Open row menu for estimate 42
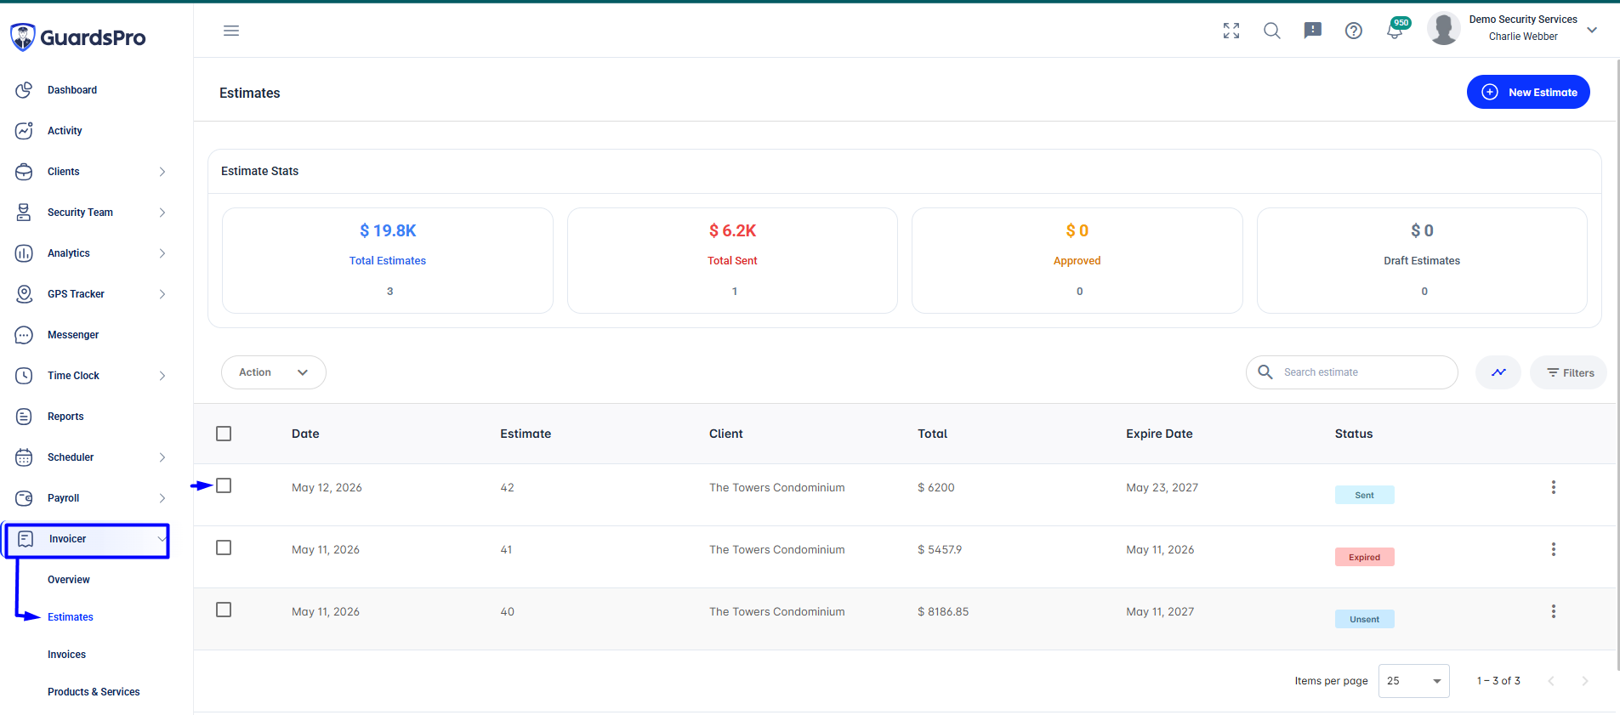This screenshot has width=1620, height=715. [x=1554, y=487]
